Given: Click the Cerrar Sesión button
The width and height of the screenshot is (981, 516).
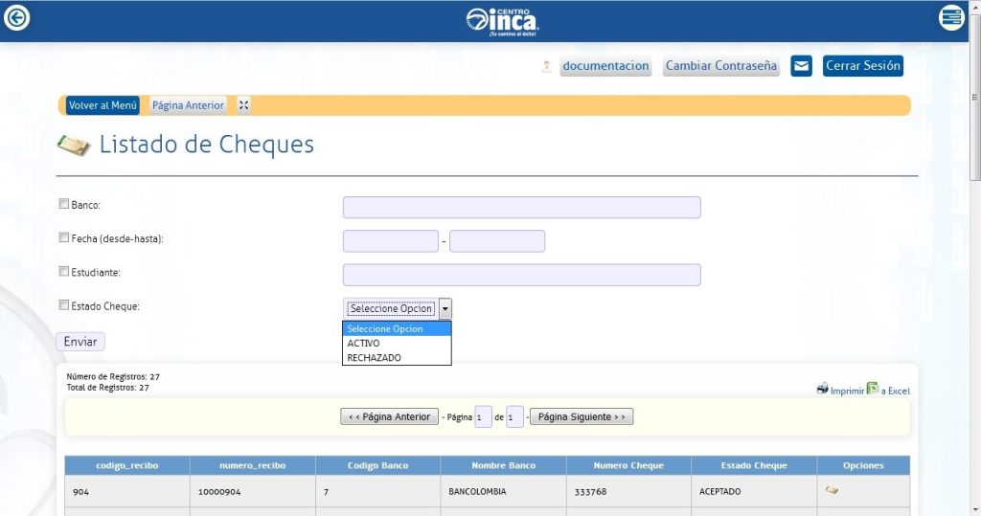Looking at the screenshot, I should (862, 66).
